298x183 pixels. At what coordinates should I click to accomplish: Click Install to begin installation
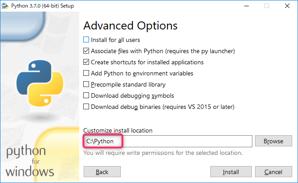point(231,172)
